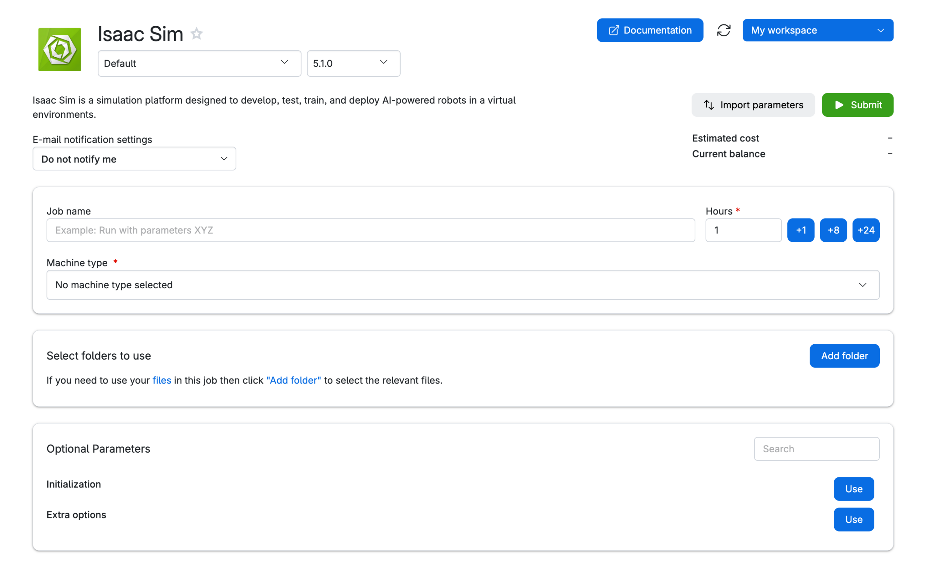Add 24 hours with +24 button

865,230
